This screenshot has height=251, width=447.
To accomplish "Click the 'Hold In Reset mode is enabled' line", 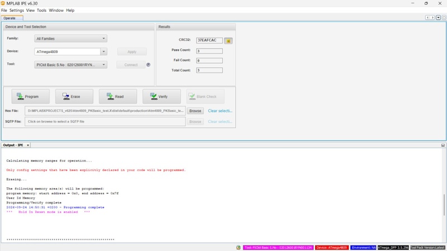I will (48, 212).
